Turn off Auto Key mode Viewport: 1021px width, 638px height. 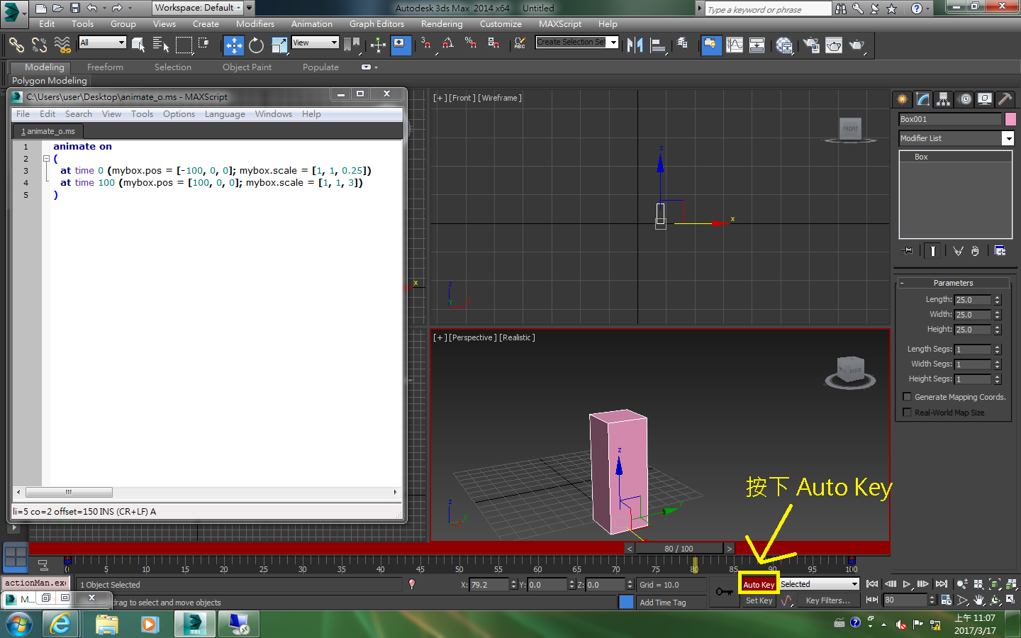(x=759, y=584)
